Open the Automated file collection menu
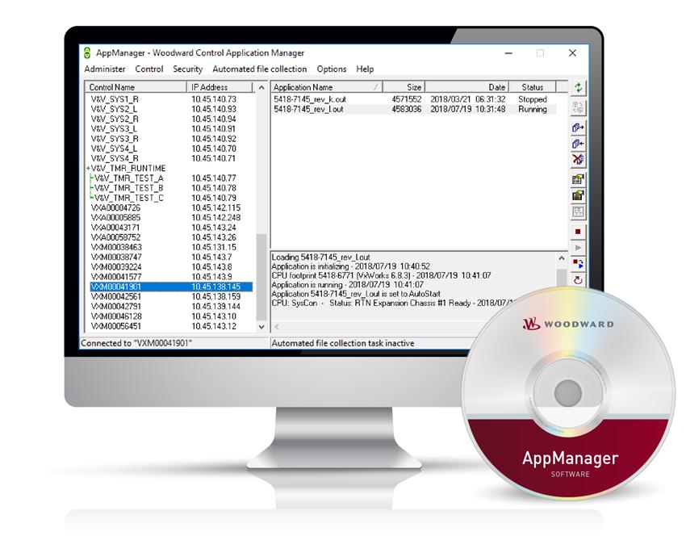This screenshot has height=536, width=686. pyautogui.click(x=259, y=69)
